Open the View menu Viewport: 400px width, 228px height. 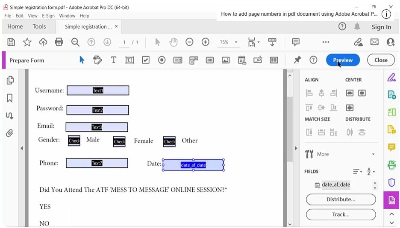coord(32,16)
